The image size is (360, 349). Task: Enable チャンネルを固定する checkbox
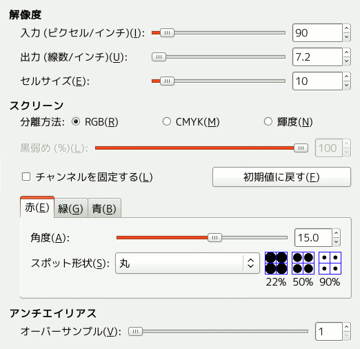click(26, 177)
